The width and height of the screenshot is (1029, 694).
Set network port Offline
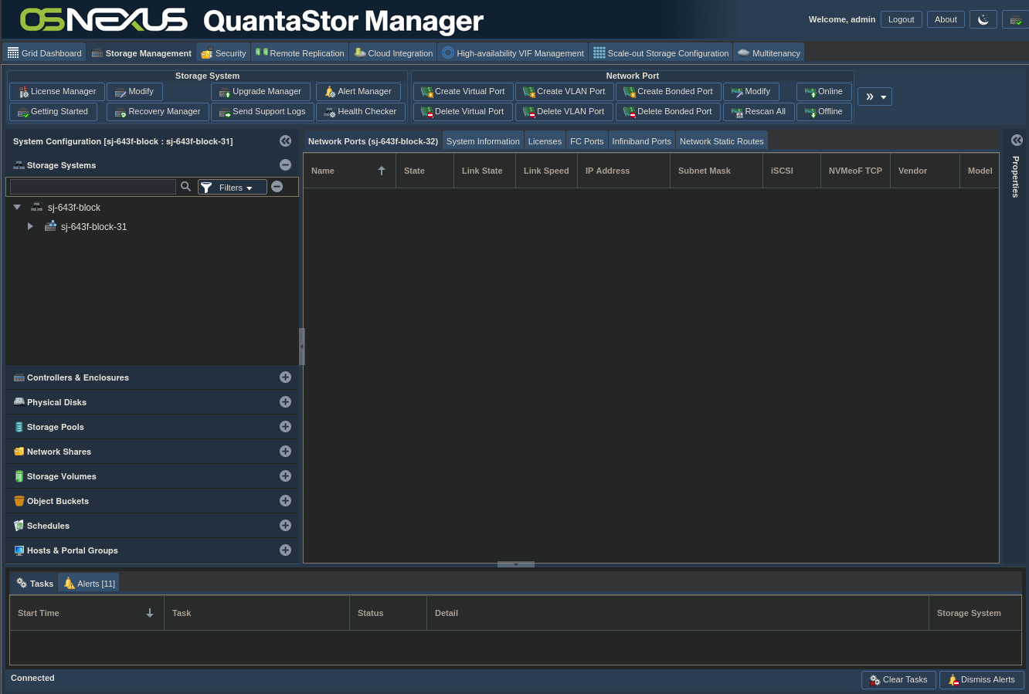pyautogui.click(x=824, y=112)
